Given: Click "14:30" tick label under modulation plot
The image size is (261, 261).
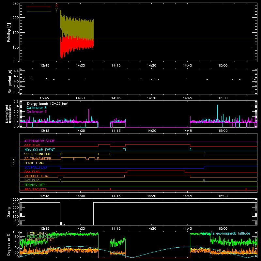Looking at the screenshot, I should point(152,131).
